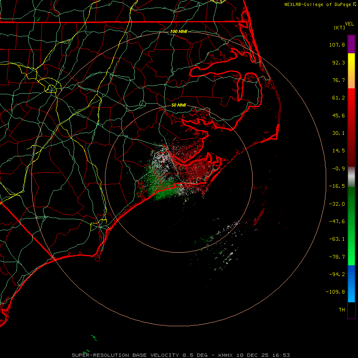Click the 45.6 legend value
The image size is (358, 358).
(339, 115)
